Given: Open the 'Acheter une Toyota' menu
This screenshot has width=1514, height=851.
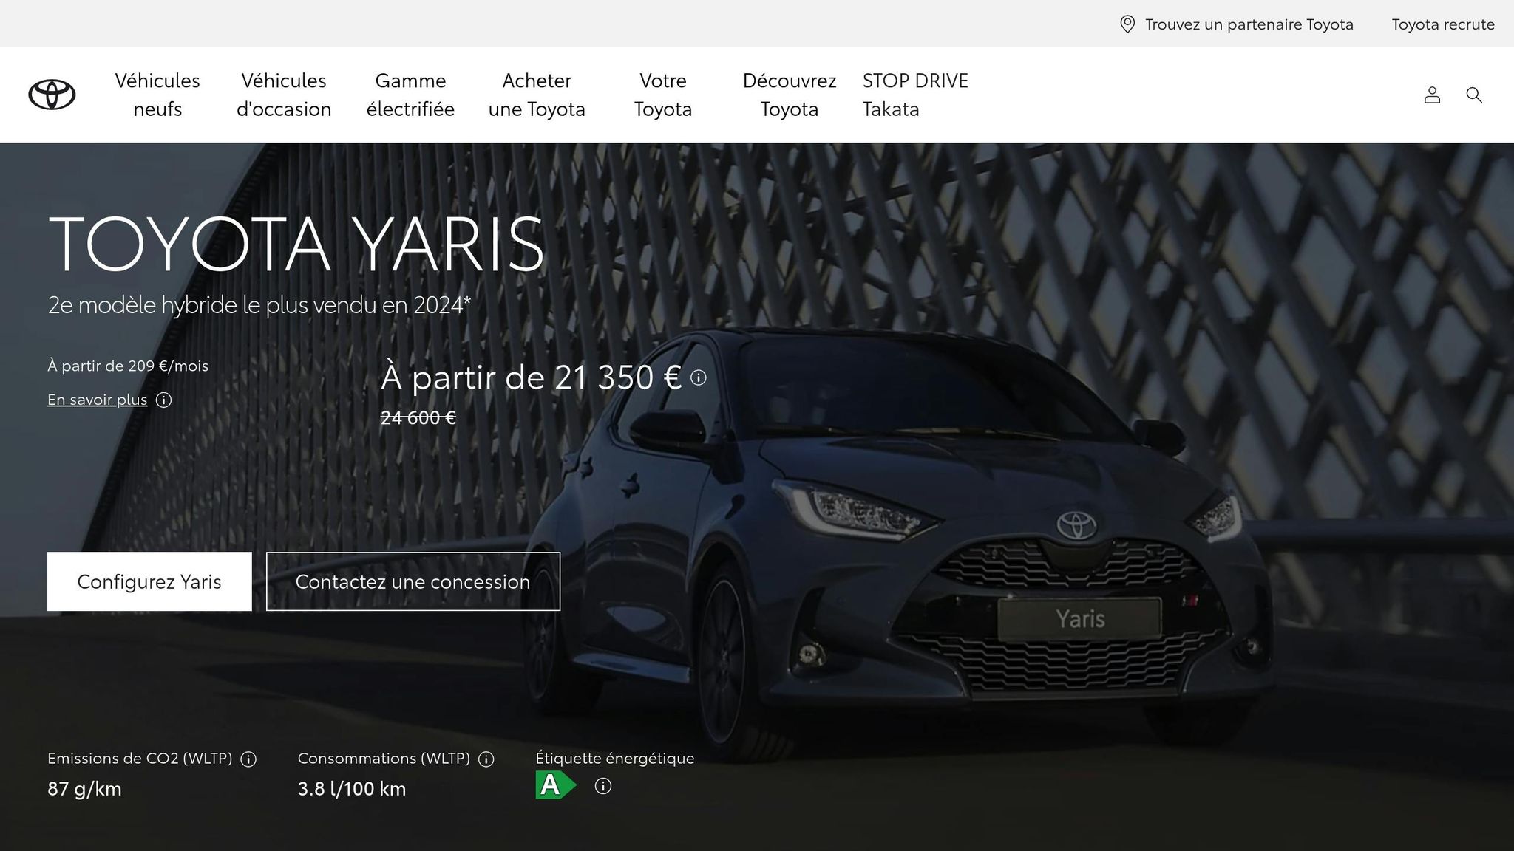Looking at the screenshot, I should coord(536,95).
